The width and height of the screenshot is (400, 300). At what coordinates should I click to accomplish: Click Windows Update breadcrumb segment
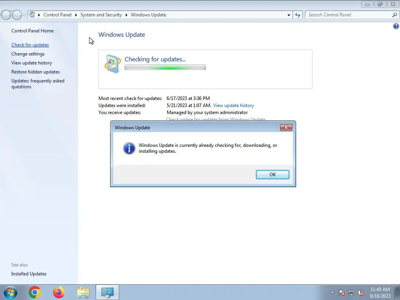(x=148, y=15)
